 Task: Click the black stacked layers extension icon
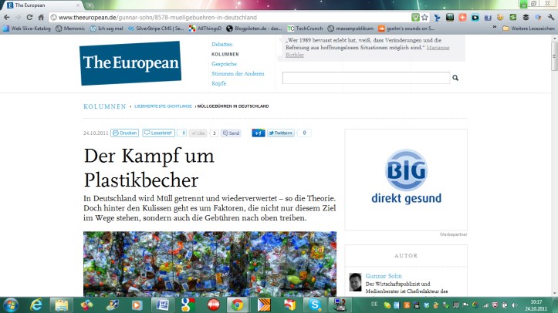click(526, 17)
